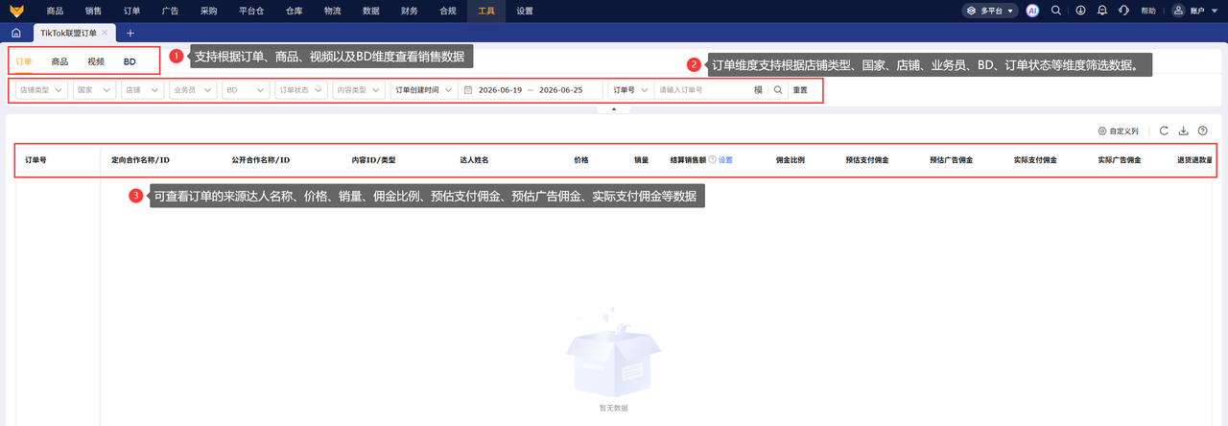Focus the 请输入订单号 input field
This screenshot has width=1228, height=426.
tap(703, 89)
